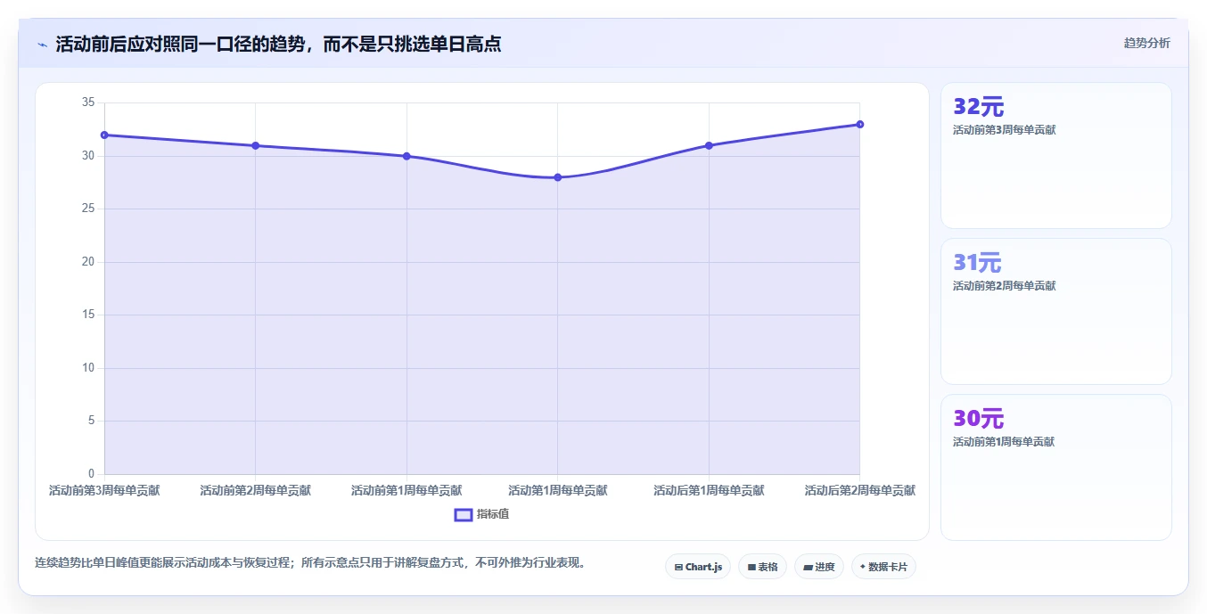
Task: Select the 活动前第1周每单贡献 data point
Action: point(406,156)
